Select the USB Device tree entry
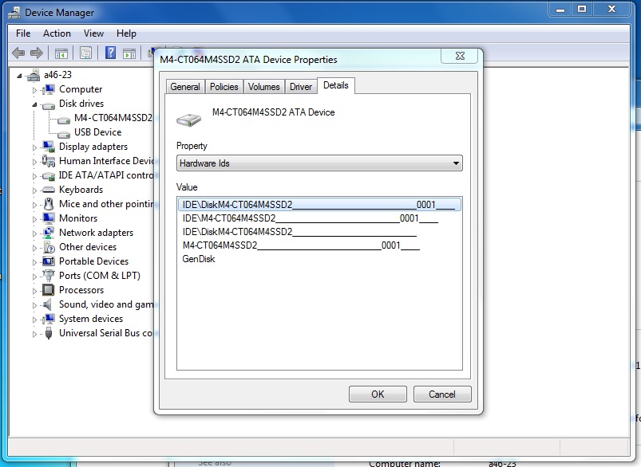Screen dimensions: 641x467 pyautogui.click(x=97, y=132)
